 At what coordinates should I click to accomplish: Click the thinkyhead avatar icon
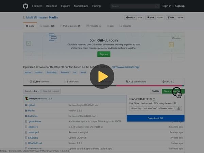pyautogui.click(x=27, y=99)
